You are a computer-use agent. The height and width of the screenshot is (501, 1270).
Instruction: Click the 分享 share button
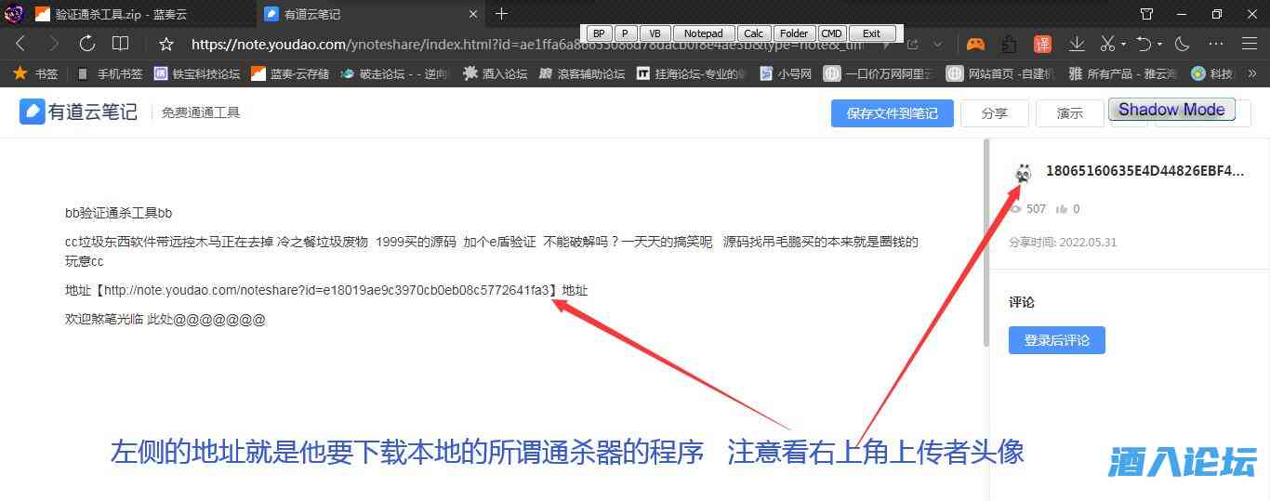pyautogui.click(x=995, y=113)
